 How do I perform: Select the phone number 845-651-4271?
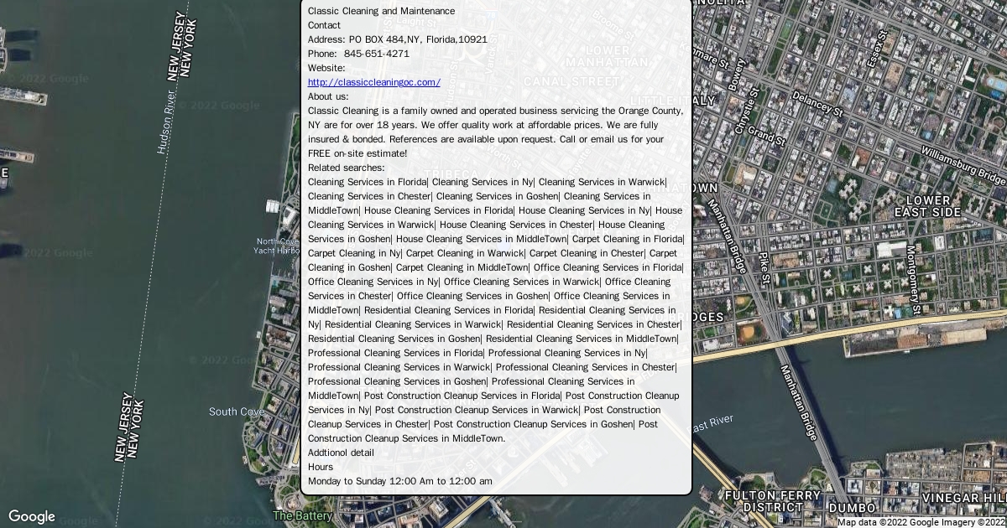point(377,54)
